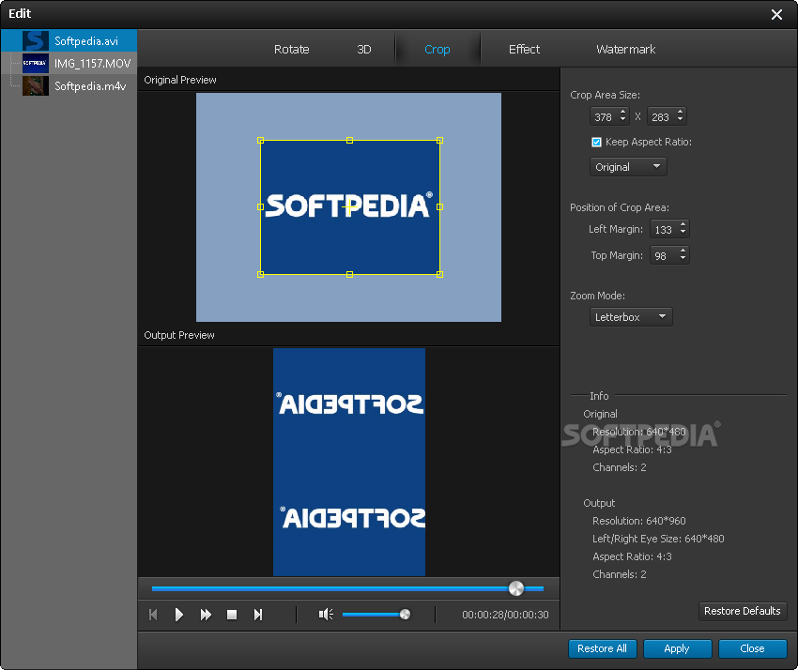The height and width of the screenshot is (670, 798).
Task: Click bottom-right crop handle
Action: pos(439,274)
